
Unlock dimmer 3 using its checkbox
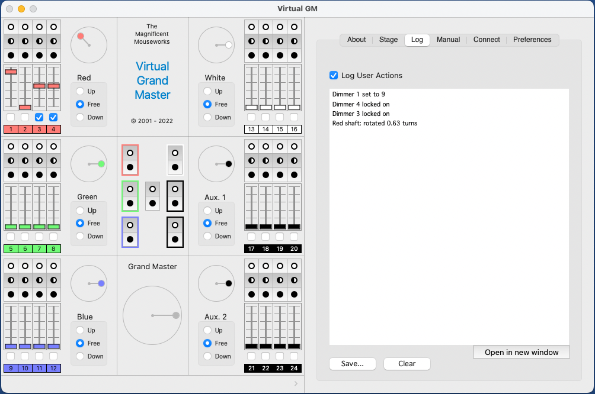coord(39,117)
